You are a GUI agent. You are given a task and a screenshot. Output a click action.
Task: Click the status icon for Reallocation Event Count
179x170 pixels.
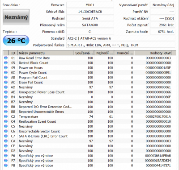tap(6, 121)
